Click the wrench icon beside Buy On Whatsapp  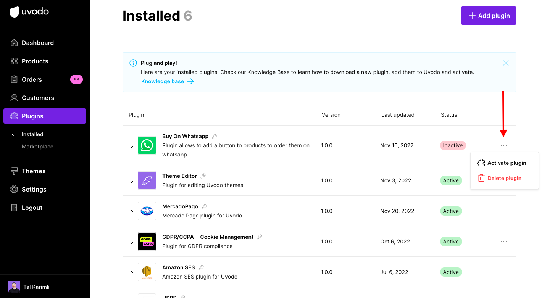pos(215,136)
